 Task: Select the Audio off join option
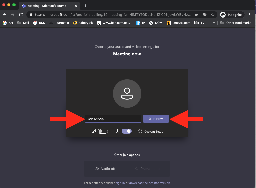click(x=105, y=169)
